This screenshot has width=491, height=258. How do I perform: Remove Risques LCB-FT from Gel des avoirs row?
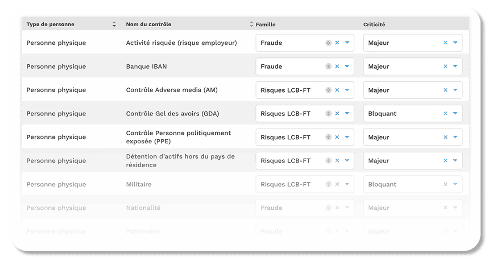pyautogui.click(x=337, y=113)
